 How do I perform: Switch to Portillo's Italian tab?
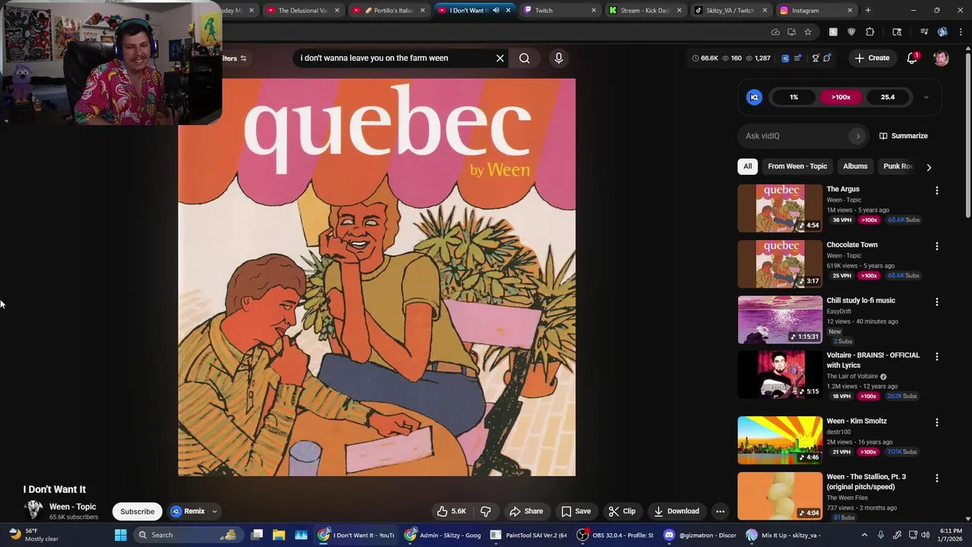tap(387, 11)
